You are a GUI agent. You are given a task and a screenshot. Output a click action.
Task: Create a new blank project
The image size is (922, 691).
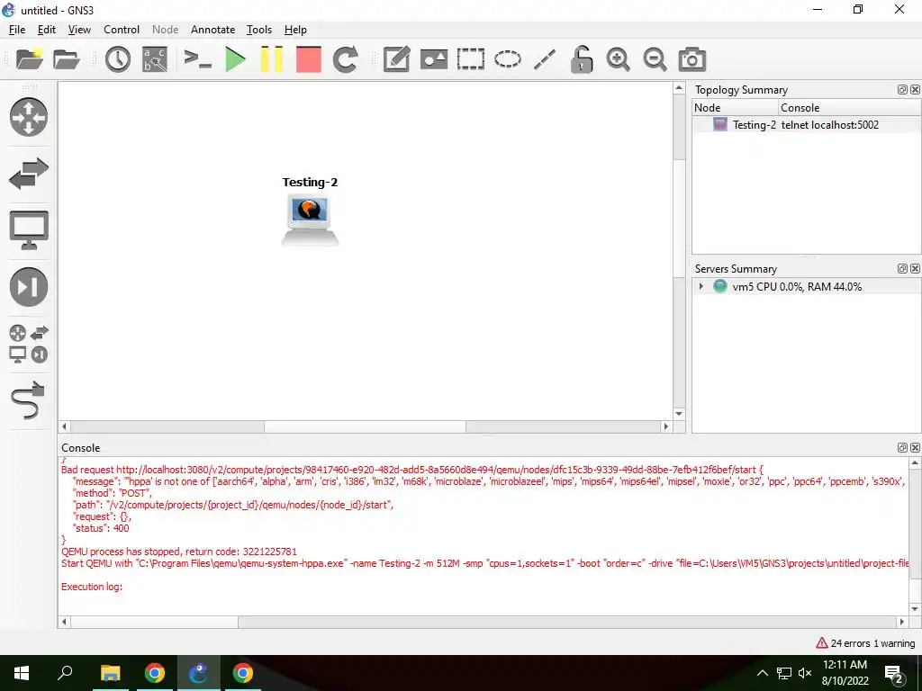click(x=29, y=58)
